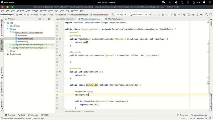The width and height of the screenshot is (213, 120).
Task: Click the gutter override marker on line 24
Action: pos(60,72)
